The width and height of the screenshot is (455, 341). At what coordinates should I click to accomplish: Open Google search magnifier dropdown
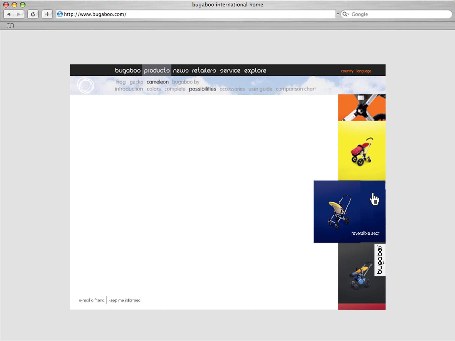point(346,14)
